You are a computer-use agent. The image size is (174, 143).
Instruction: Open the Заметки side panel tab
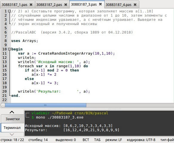coord(13,119)
